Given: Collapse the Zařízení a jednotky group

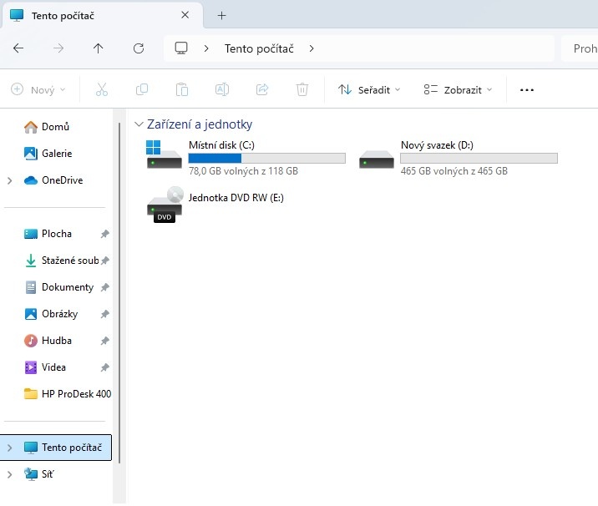Looking at the screenshot, I should point(139,124).
